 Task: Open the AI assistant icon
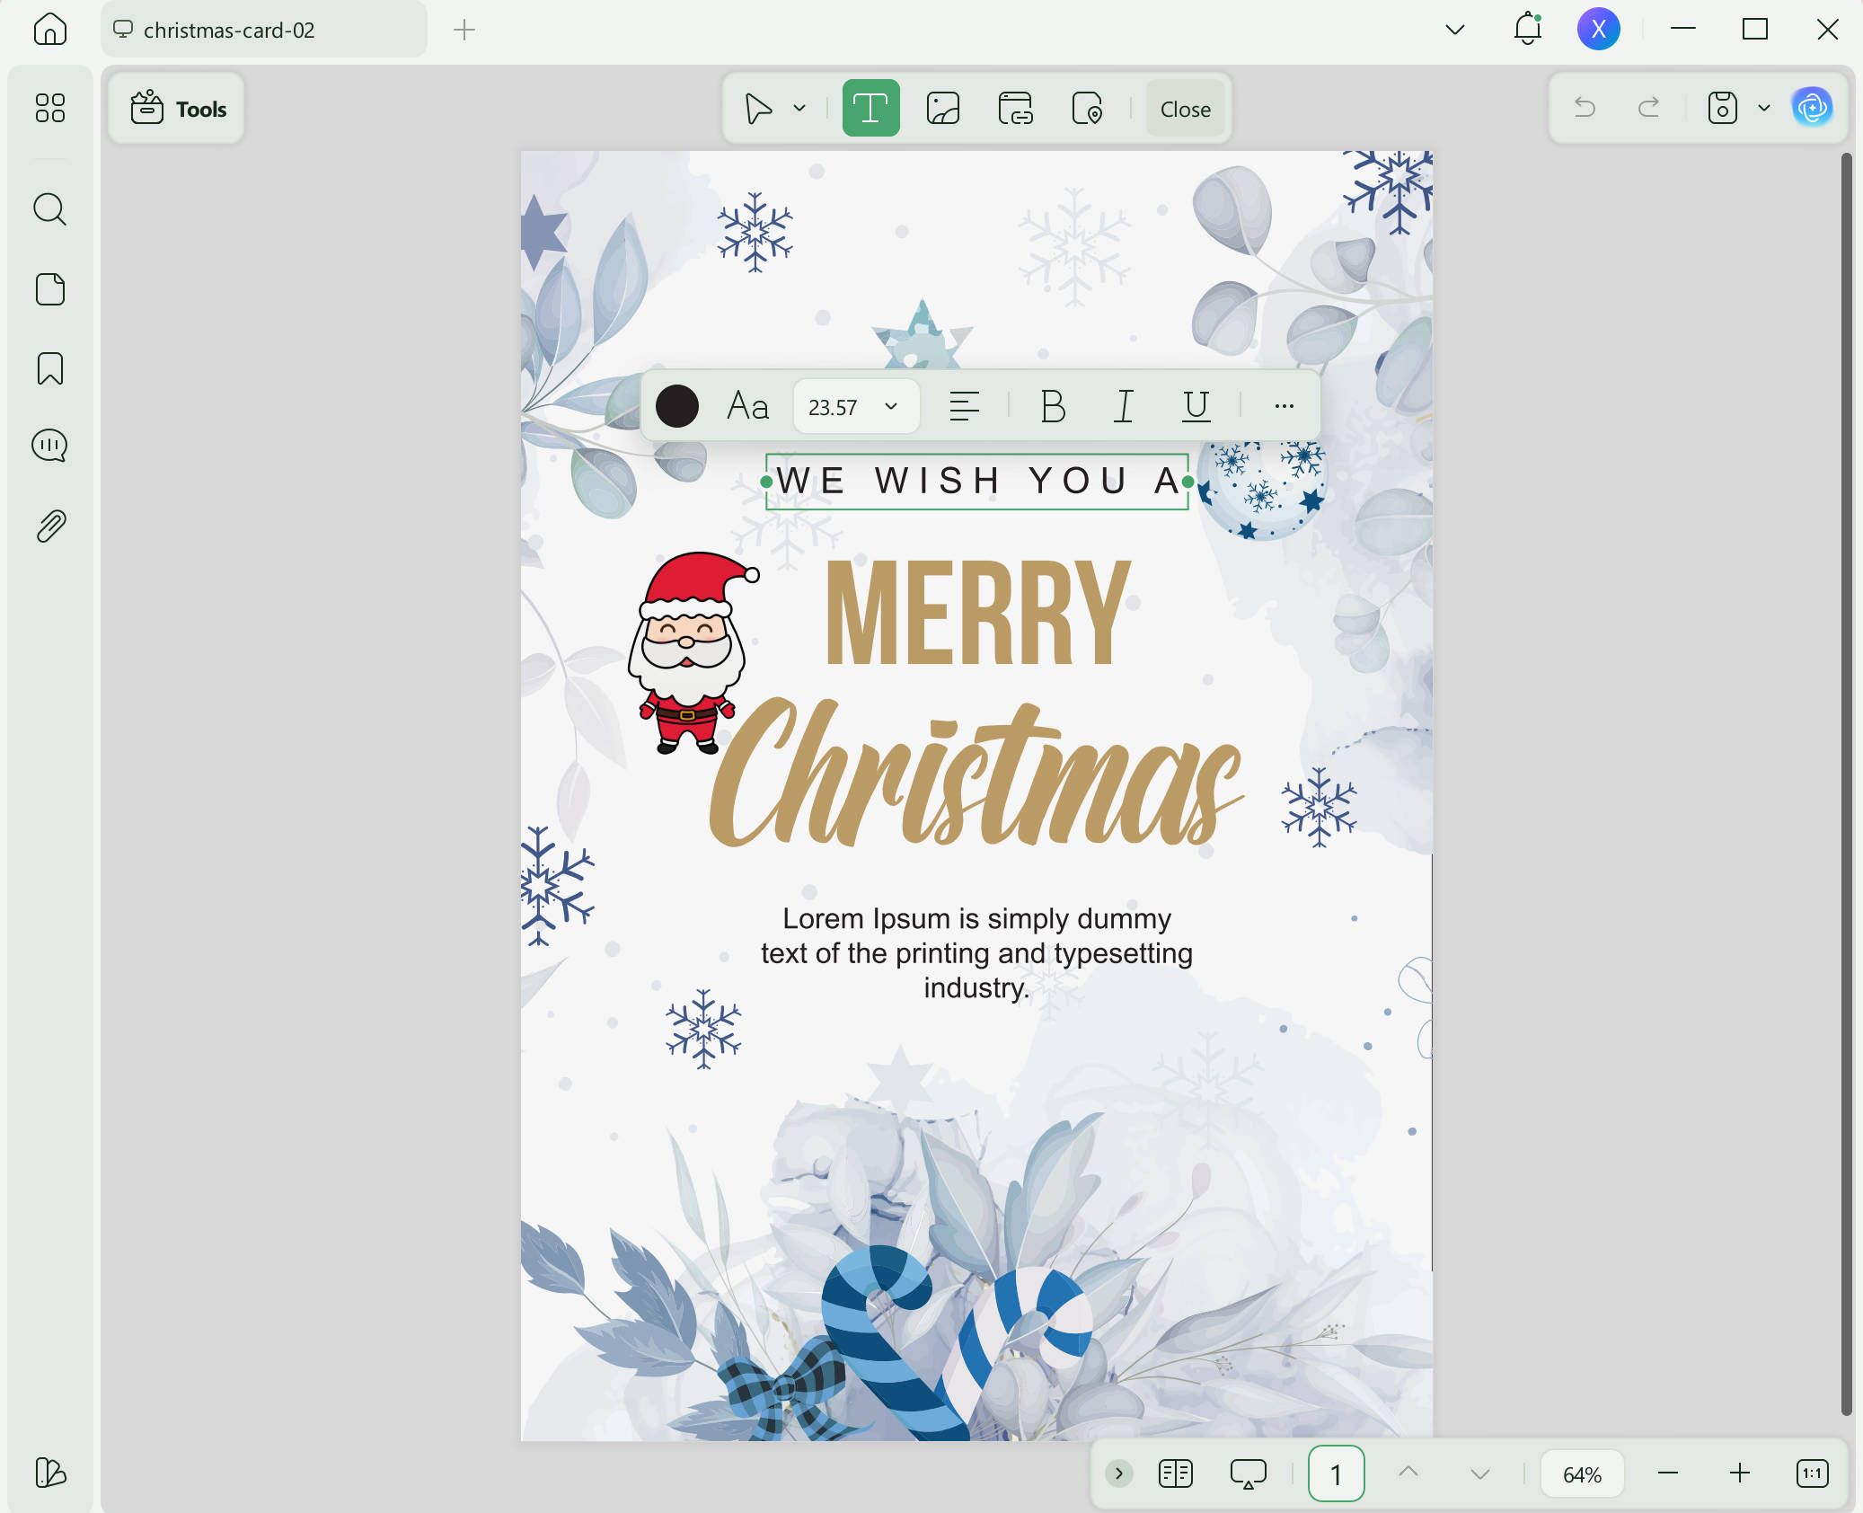pos(1812,108)
